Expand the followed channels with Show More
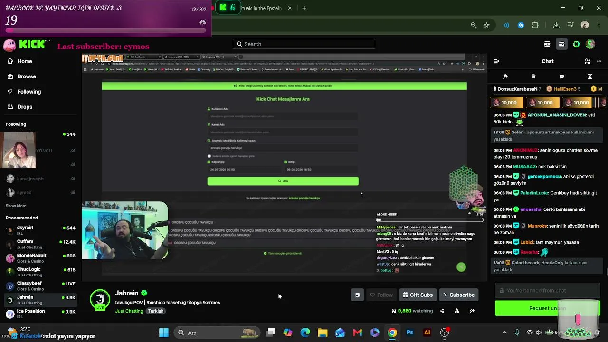Viewport: 608px width, 342px height. pyautogui.click(x=16, y=206)
